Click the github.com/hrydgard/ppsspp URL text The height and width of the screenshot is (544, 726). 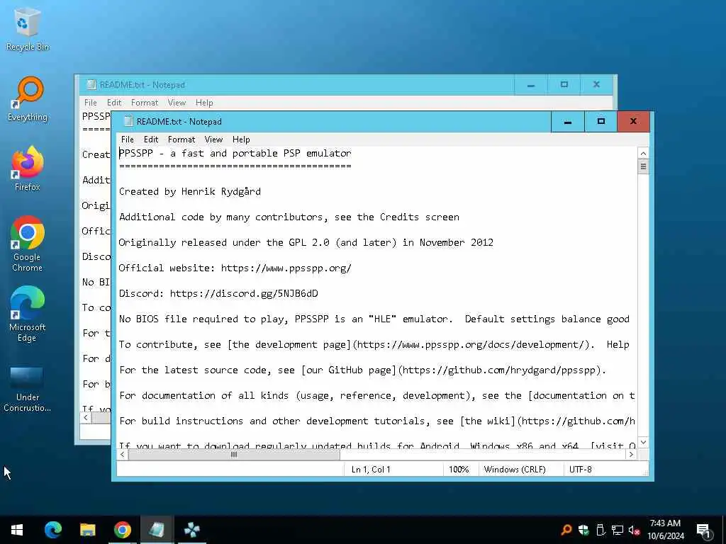pos(499,370)
